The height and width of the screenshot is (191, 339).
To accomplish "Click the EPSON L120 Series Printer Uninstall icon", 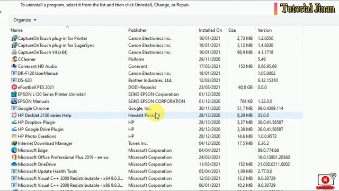I will tap(14, 94).
